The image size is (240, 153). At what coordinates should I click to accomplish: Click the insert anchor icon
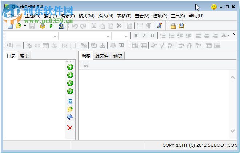click(54, 46)
